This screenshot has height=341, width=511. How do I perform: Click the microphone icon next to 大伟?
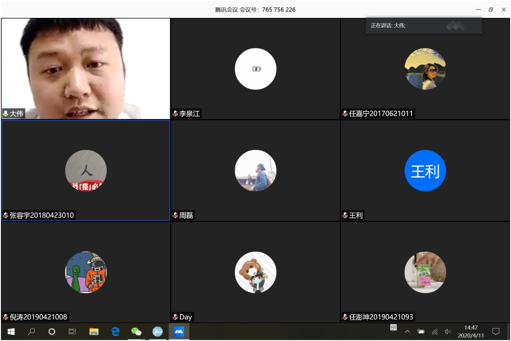coord(6,114)
